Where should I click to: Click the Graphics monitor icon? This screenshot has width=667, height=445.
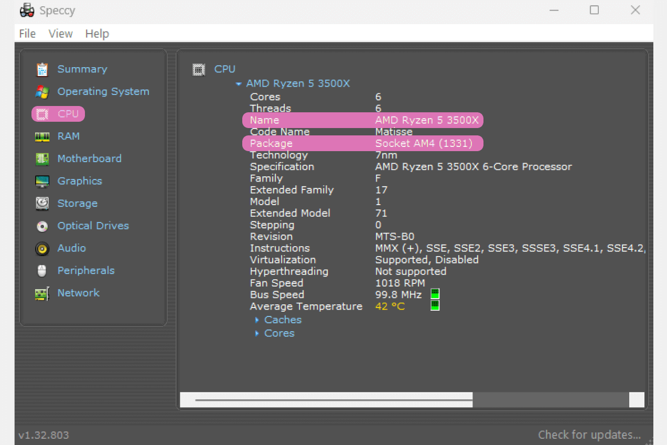(42, 182)
